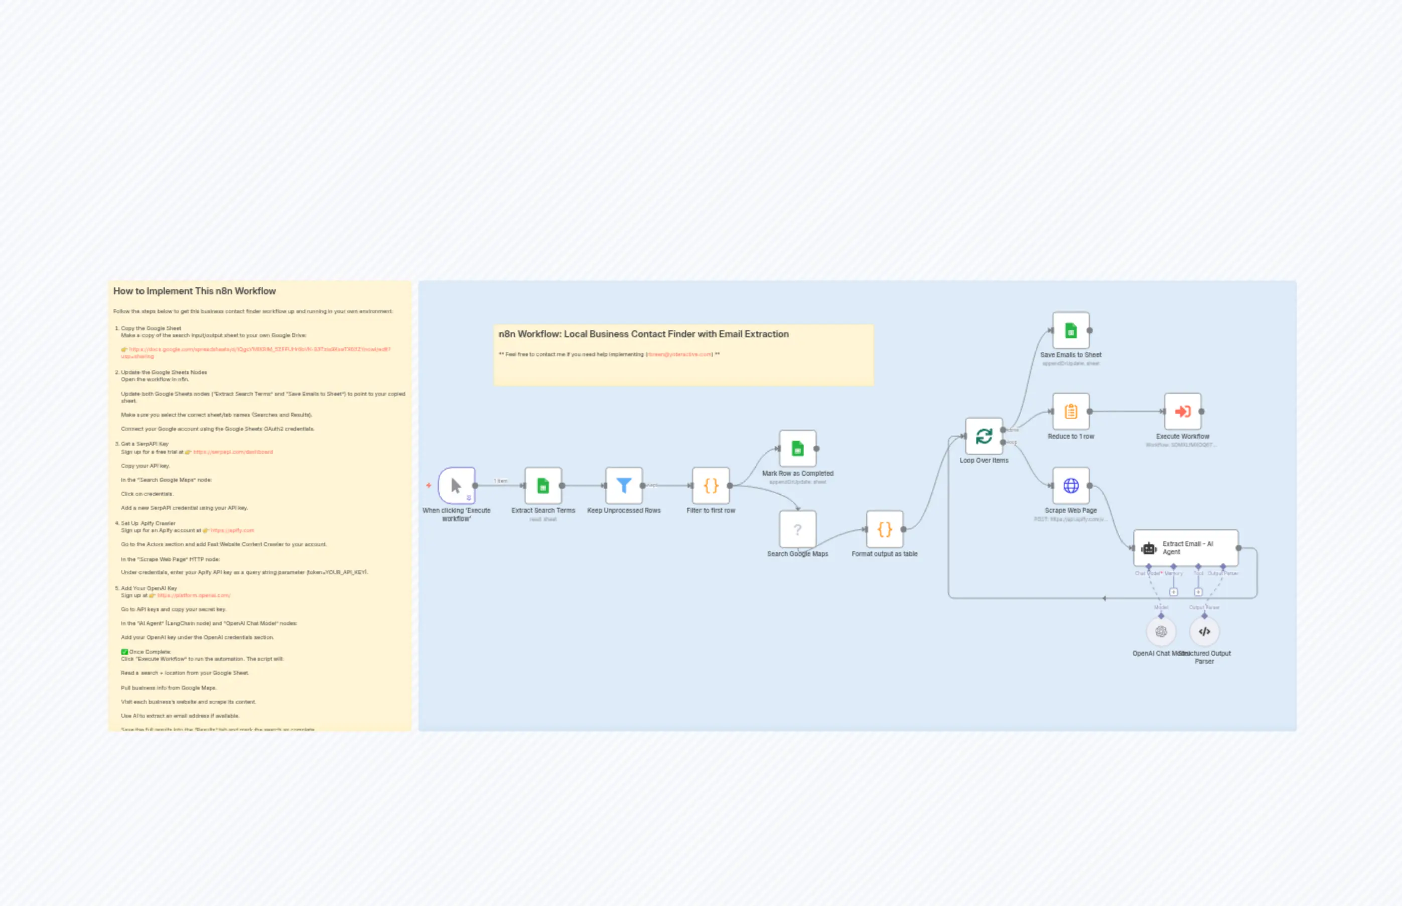1402x906 pixels.
Task: Click the "Save Emails to Sheet" node
Action: pos(1070,331)
